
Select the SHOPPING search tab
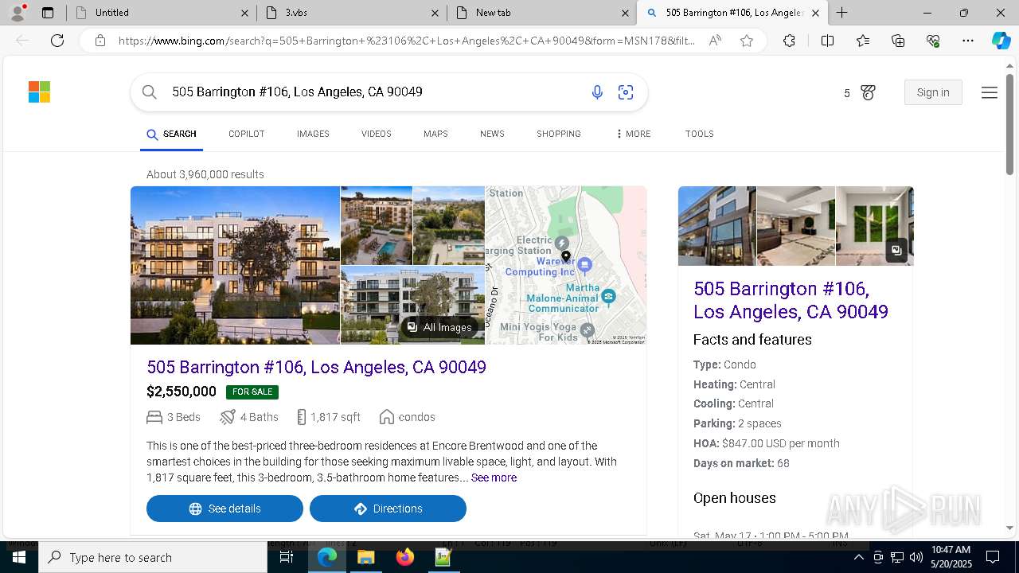(558, 134)
